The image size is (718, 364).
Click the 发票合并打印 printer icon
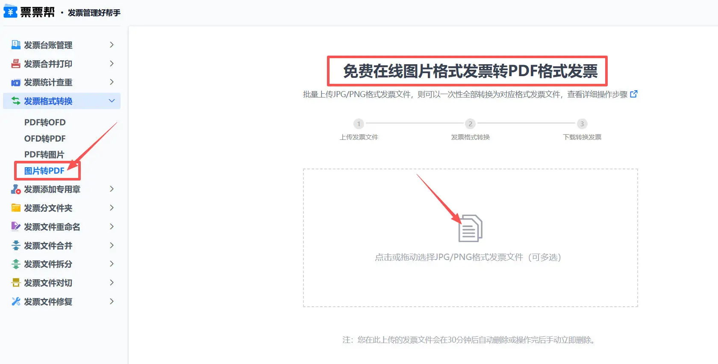(16, 64)
